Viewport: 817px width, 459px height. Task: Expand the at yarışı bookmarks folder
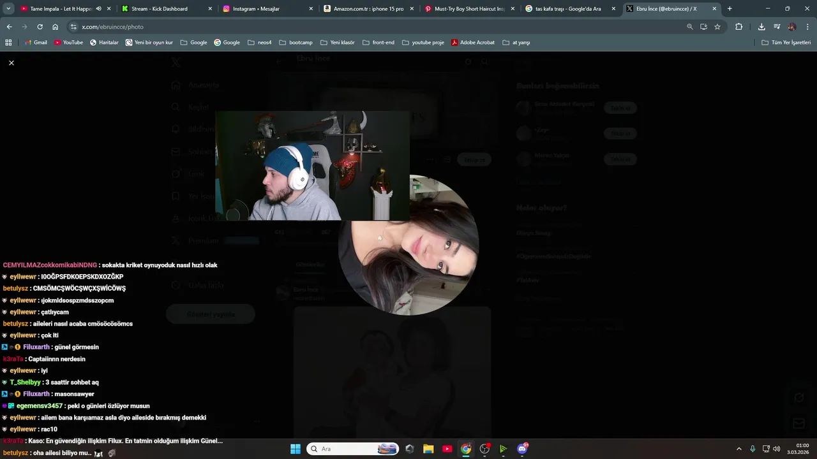(x=516, y=42)
